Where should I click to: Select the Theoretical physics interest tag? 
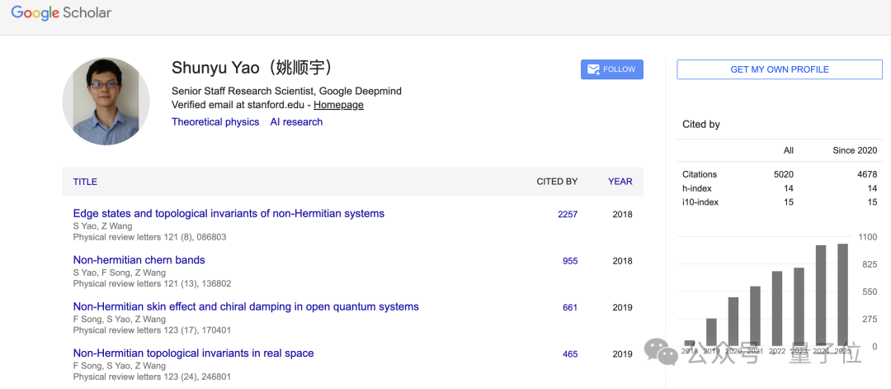click(215, 121)
